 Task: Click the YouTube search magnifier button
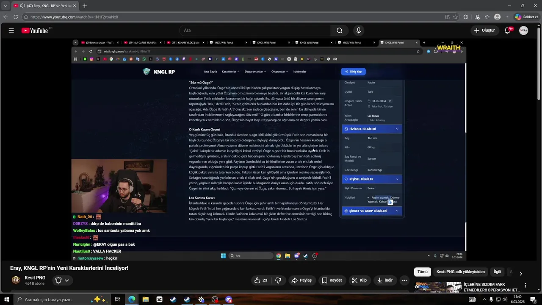click(339, 30)
